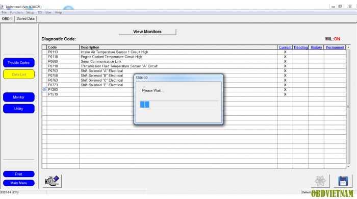Switch to the Stored Data tab
Screen dimensions: 357x199
tap(25, 19)
